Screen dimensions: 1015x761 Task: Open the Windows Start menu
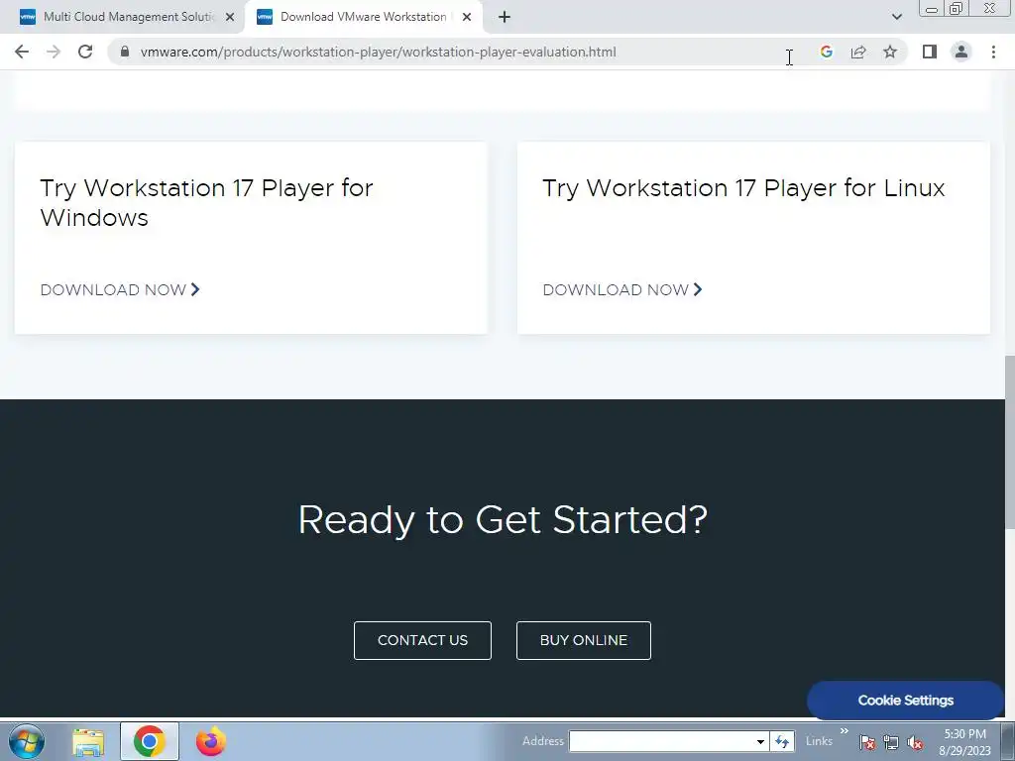click(27, 741)
